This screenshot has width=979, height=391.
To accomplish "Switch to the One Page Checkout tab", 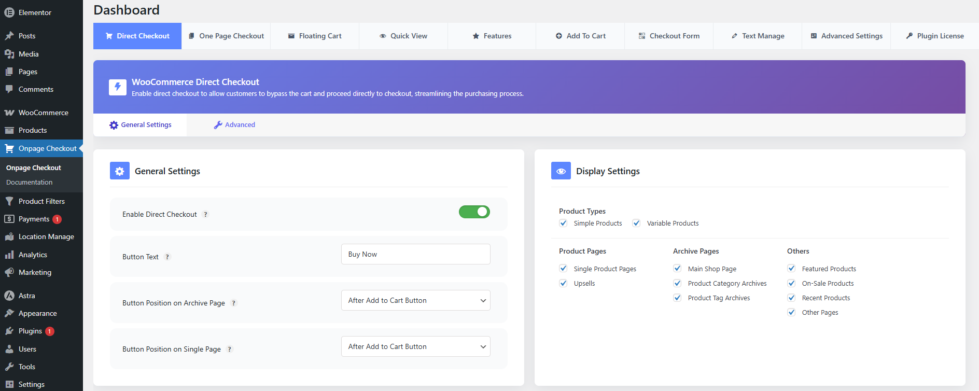I will 226,36.
